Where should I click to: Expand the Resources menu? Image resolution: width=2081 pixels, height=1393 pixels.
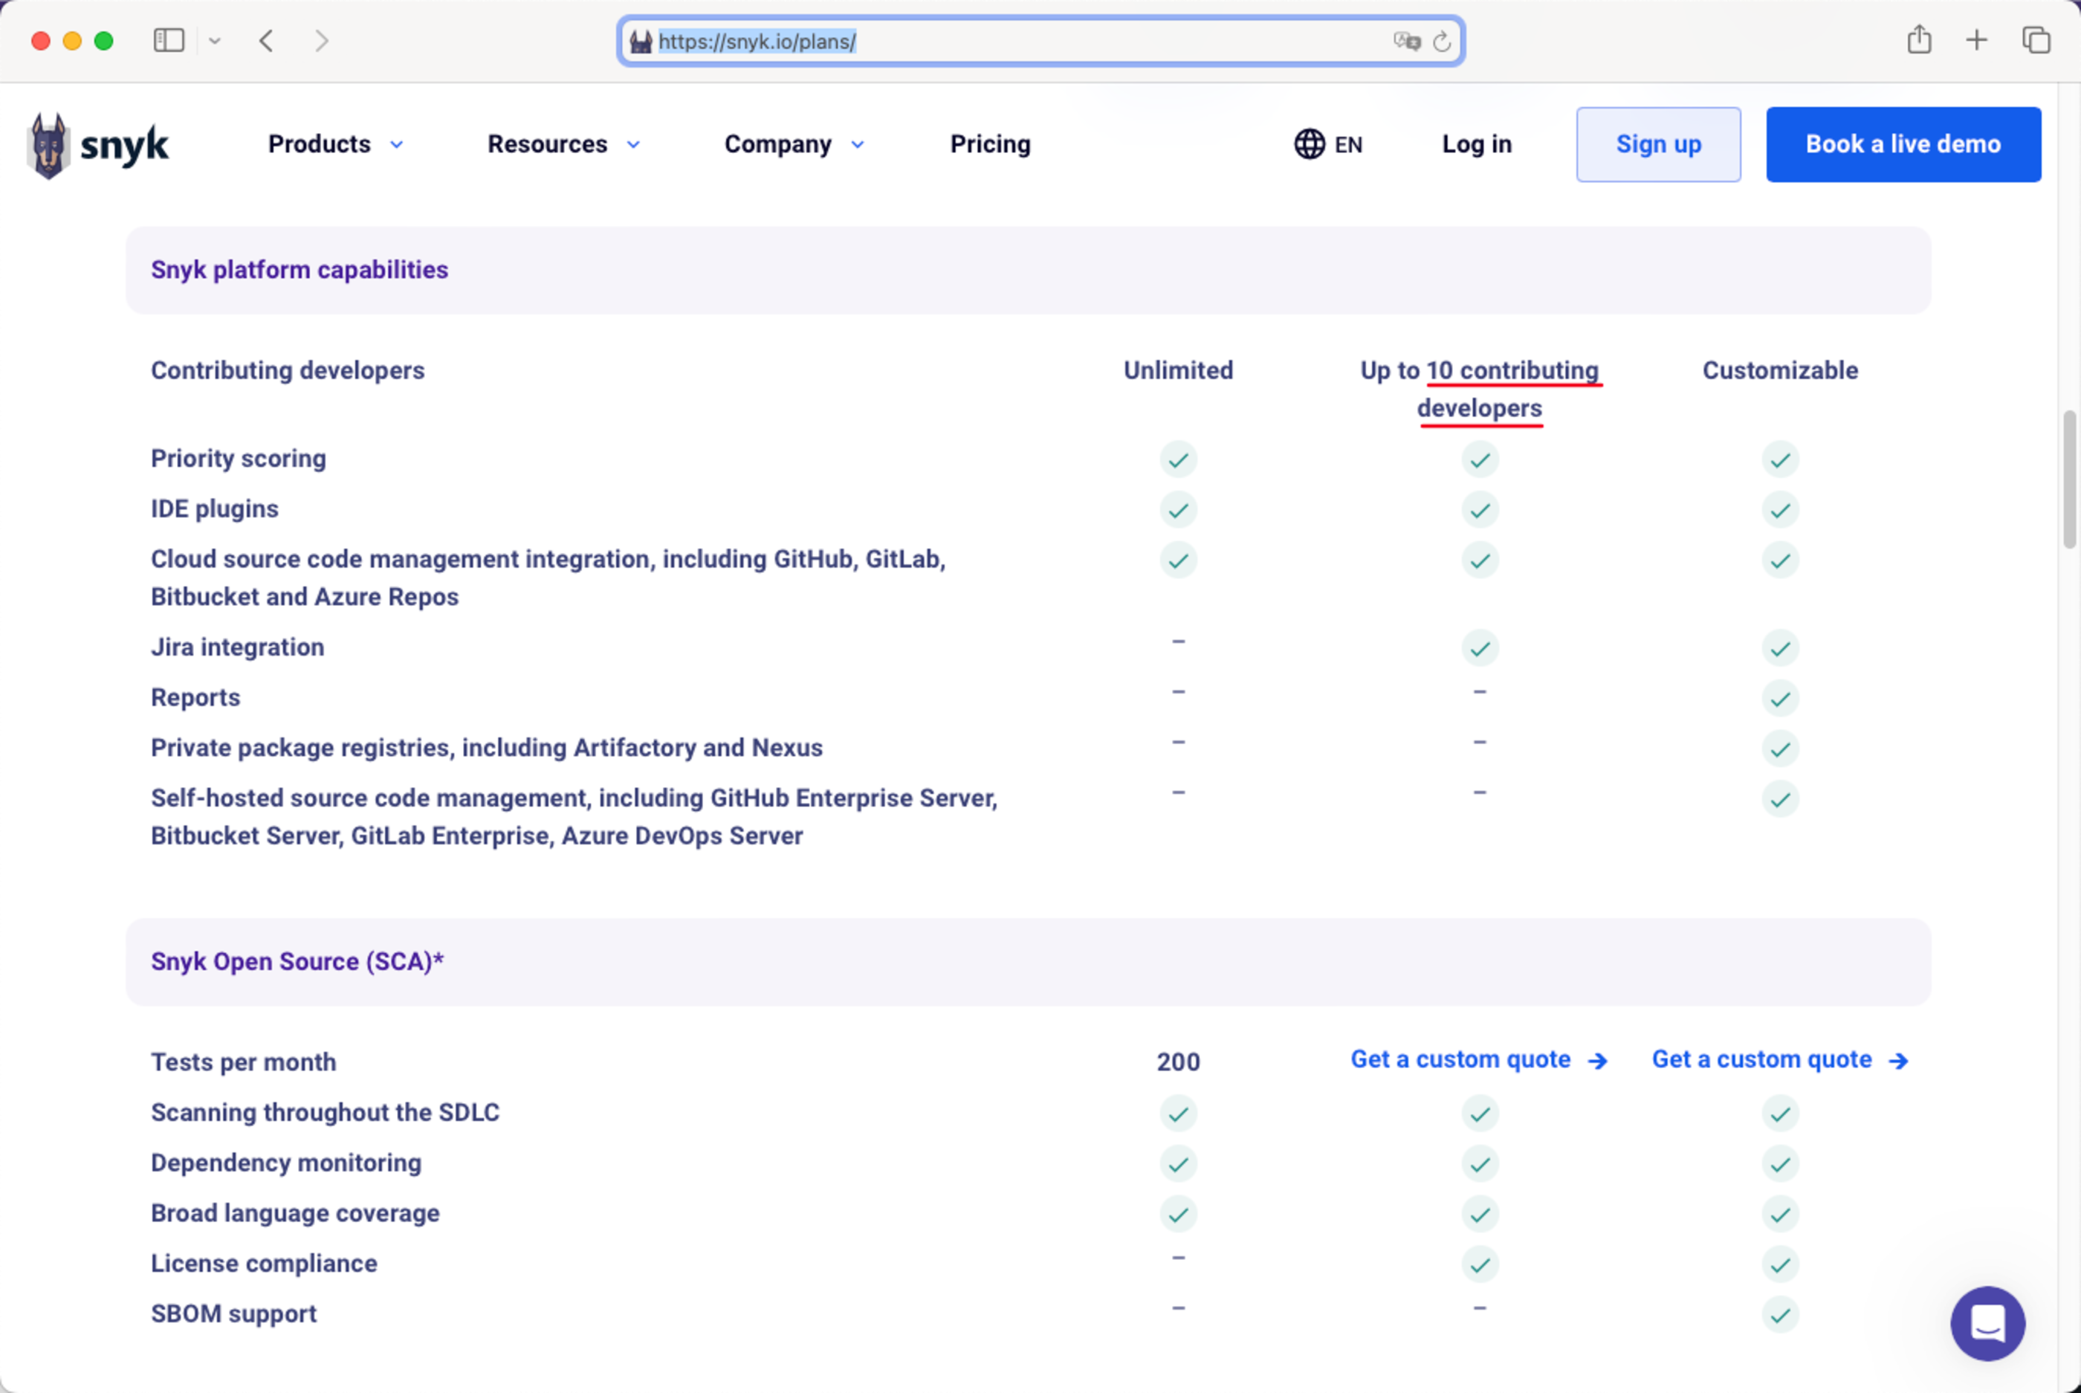(564, 144)
